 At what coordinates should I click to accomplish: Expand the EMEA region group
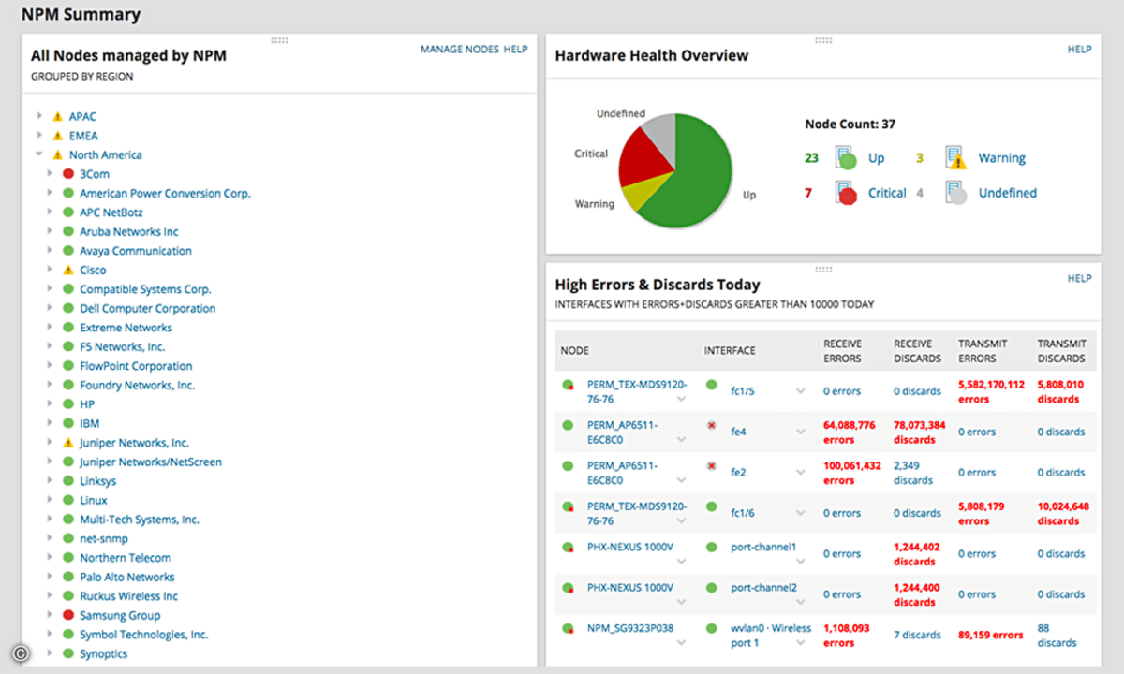(39, 136)
